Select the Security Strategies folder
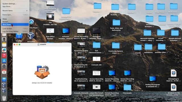Viewport: 182px width, 102px height. (x=150, y=19)
